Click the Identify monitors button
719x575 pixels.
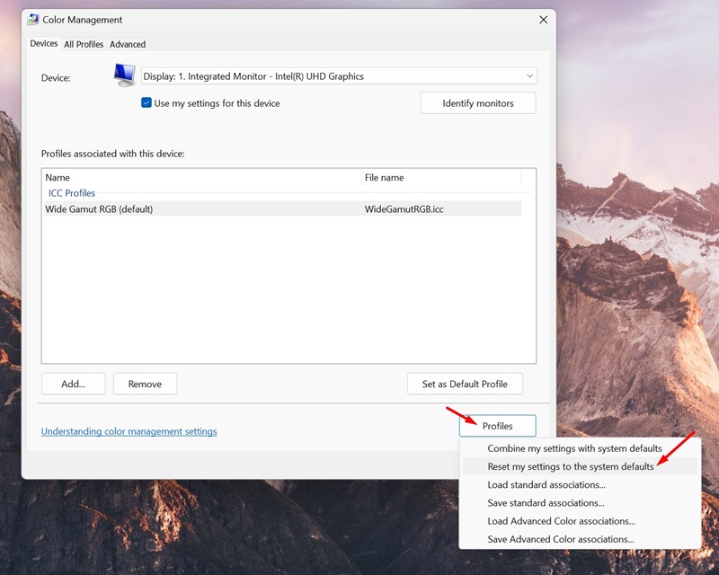(478, 103)
